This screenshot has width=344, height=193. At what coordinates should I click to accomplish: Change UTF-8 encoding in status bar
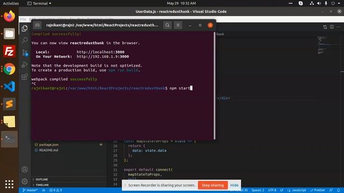(272, 190)
